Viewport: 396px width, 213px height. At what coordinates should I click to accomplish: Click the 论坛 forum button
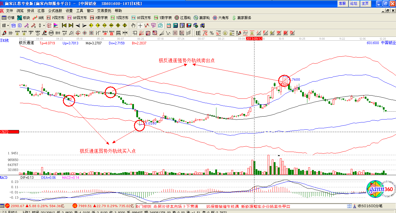tap(354, 4)
